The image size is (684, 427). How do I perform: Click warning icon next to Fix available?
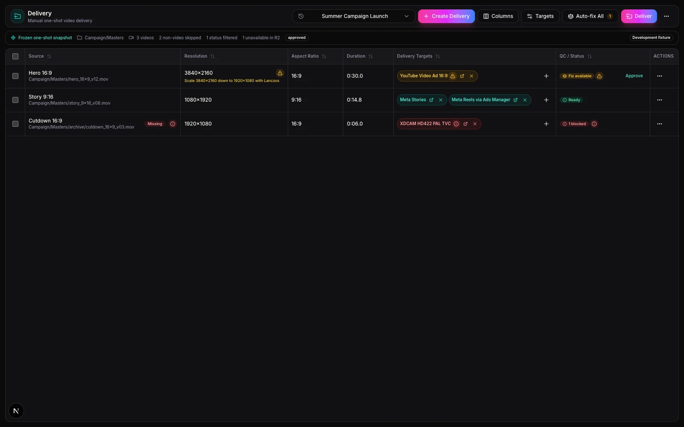click(x=599, y=76)
